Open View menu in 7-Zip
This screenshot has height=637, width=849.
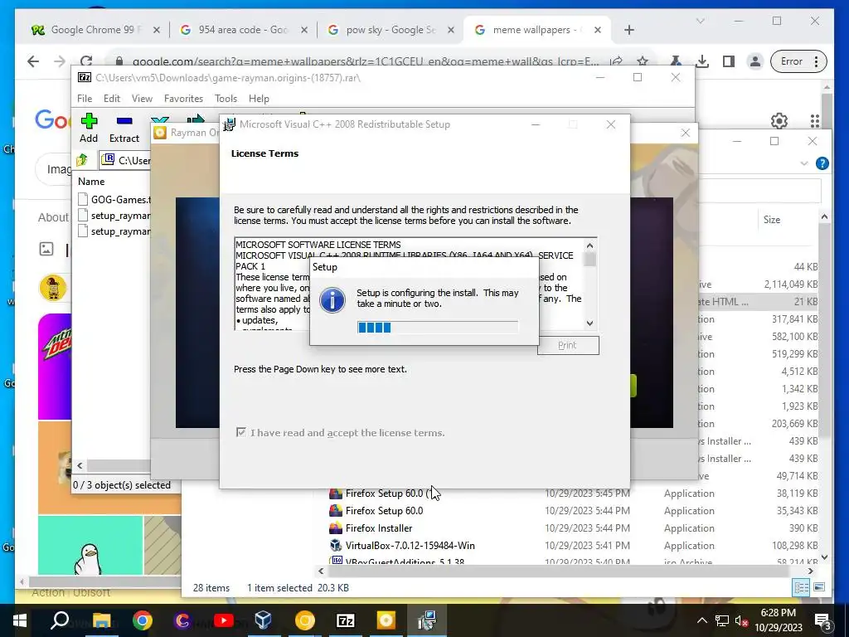142,99
